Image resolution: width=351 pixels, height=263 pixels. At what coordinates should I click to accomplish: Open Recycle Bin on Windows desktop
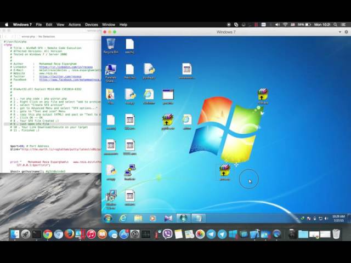tap(111, 45)
